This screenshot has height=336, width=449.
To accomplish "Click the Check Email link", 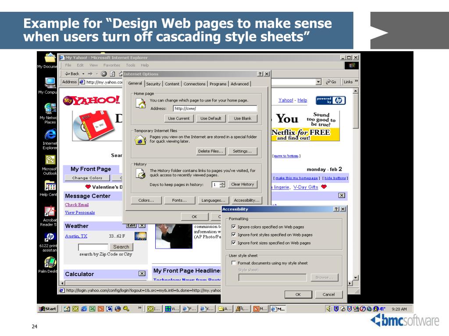I will pos(77,205).
